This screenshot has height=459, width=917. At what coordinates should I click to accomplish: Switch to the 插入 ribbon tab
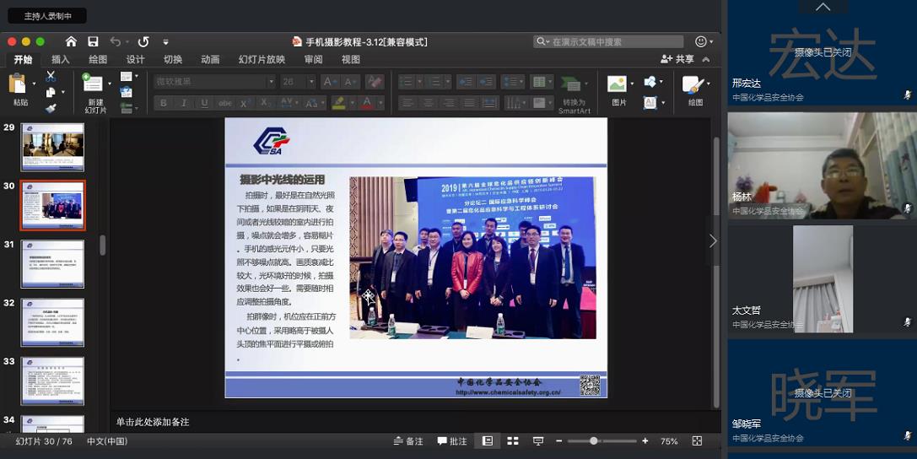coord(61,59)
